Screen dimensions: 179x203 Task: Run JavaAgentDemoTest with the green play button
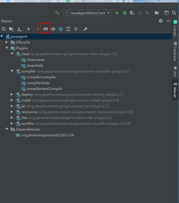point(117,13)
